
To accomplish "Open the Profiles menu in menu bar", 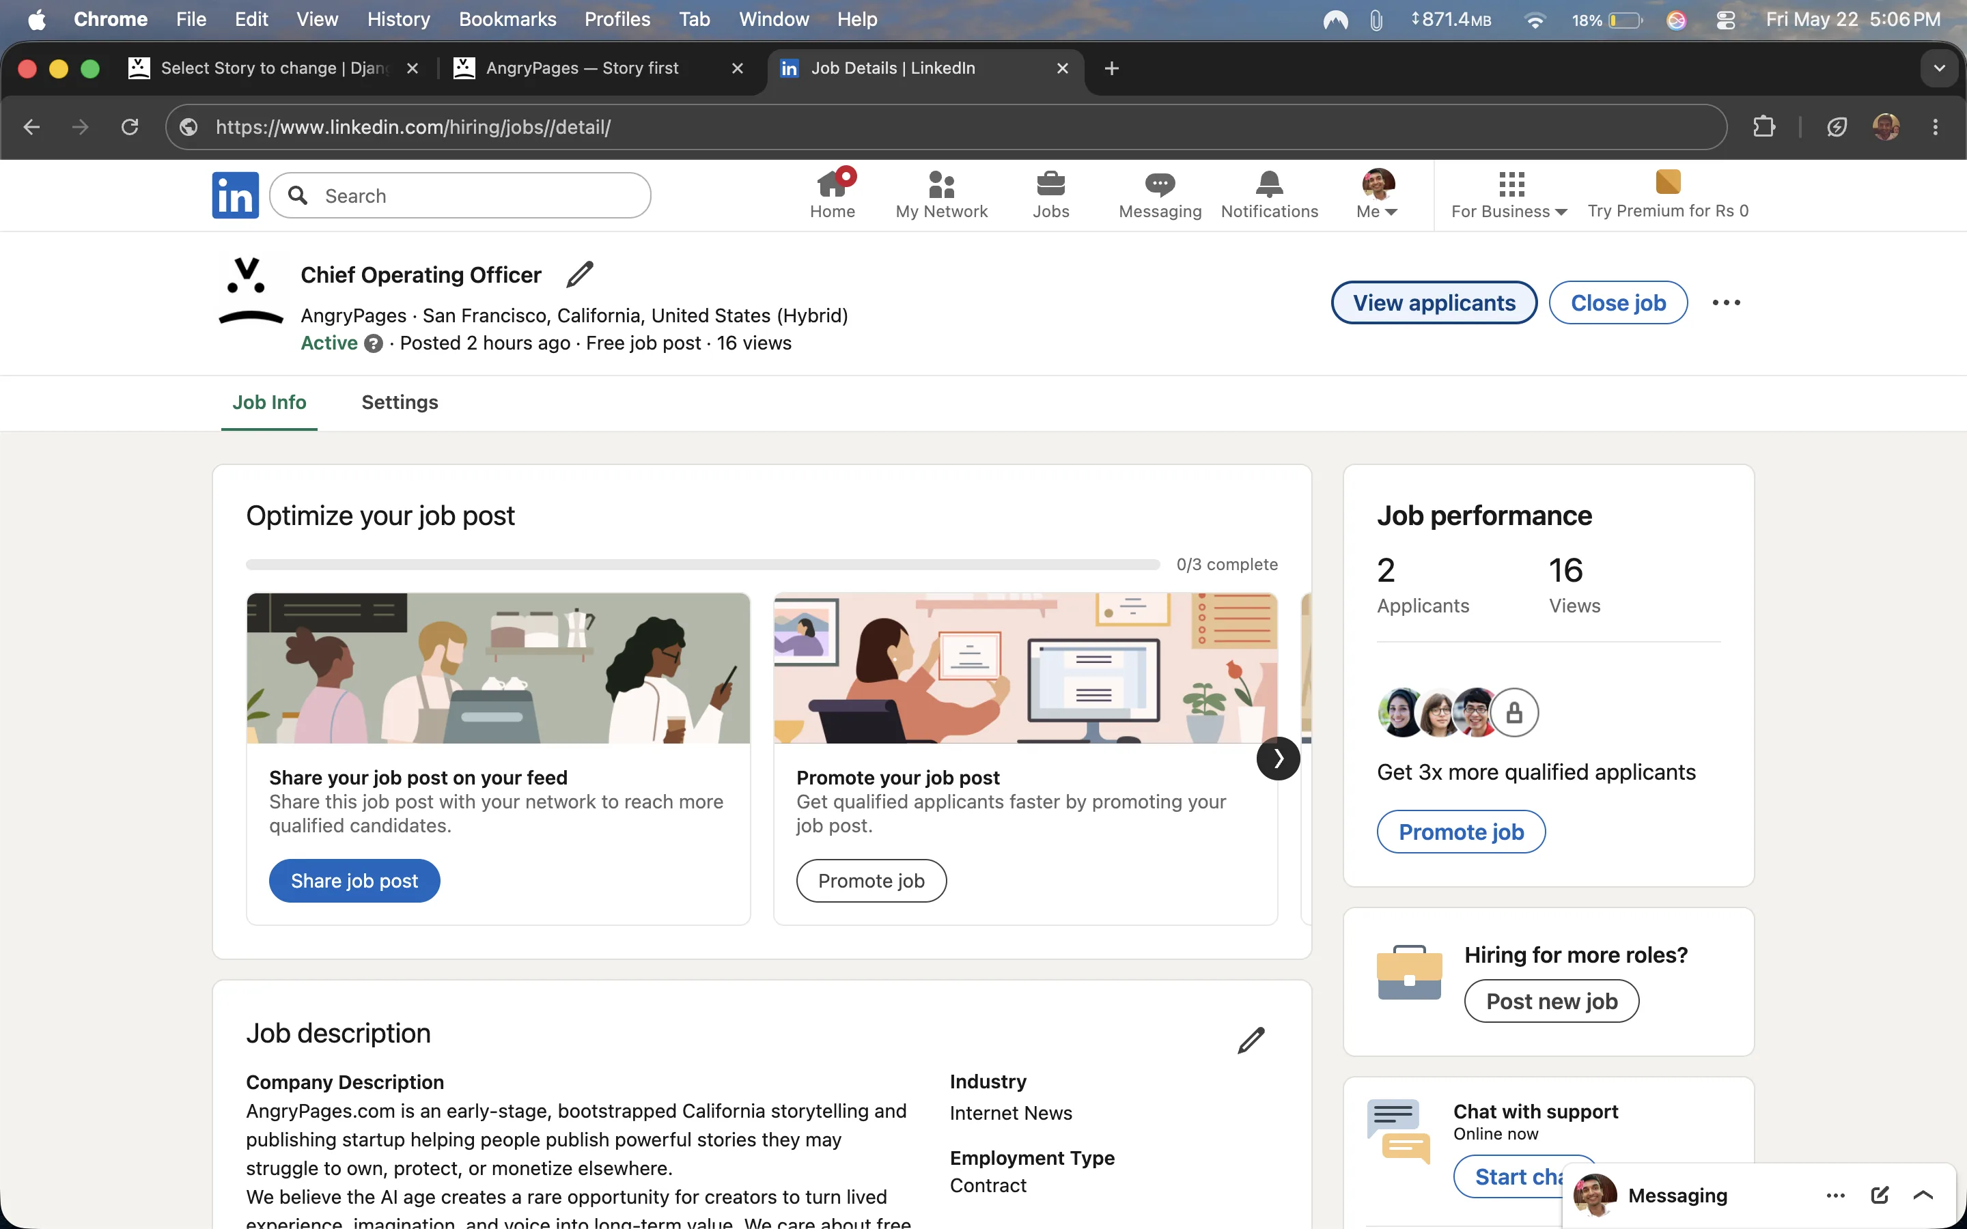I will pyautogui.click(x=617, y=20).
